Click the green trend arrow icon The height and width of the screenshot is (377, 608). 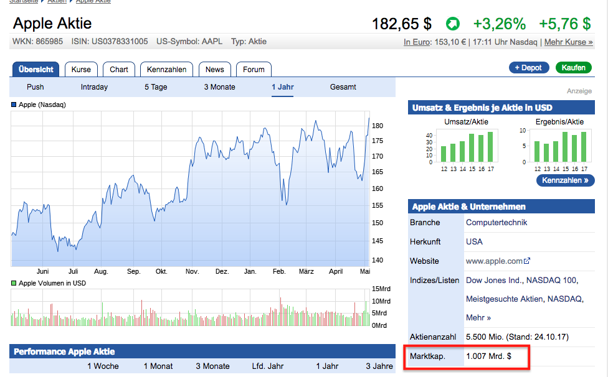click(452, 24)
